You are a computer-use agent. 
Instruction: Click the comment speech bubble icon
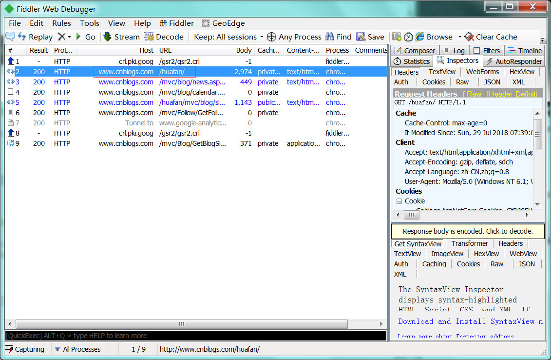(10, 36)
